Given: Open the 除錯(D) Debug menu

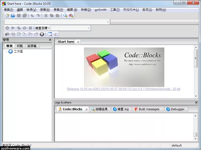Looking at the screenshot, I should 86,10.
